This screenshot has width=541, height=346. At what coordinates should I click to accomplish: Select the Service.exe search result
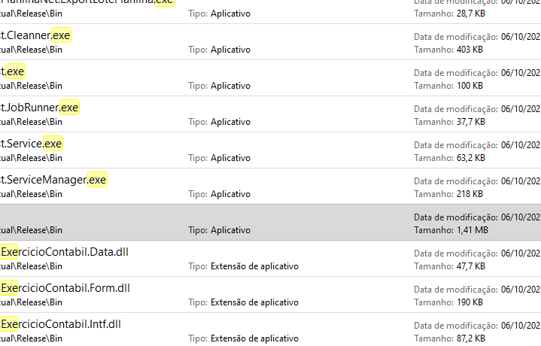pos(32,144)
